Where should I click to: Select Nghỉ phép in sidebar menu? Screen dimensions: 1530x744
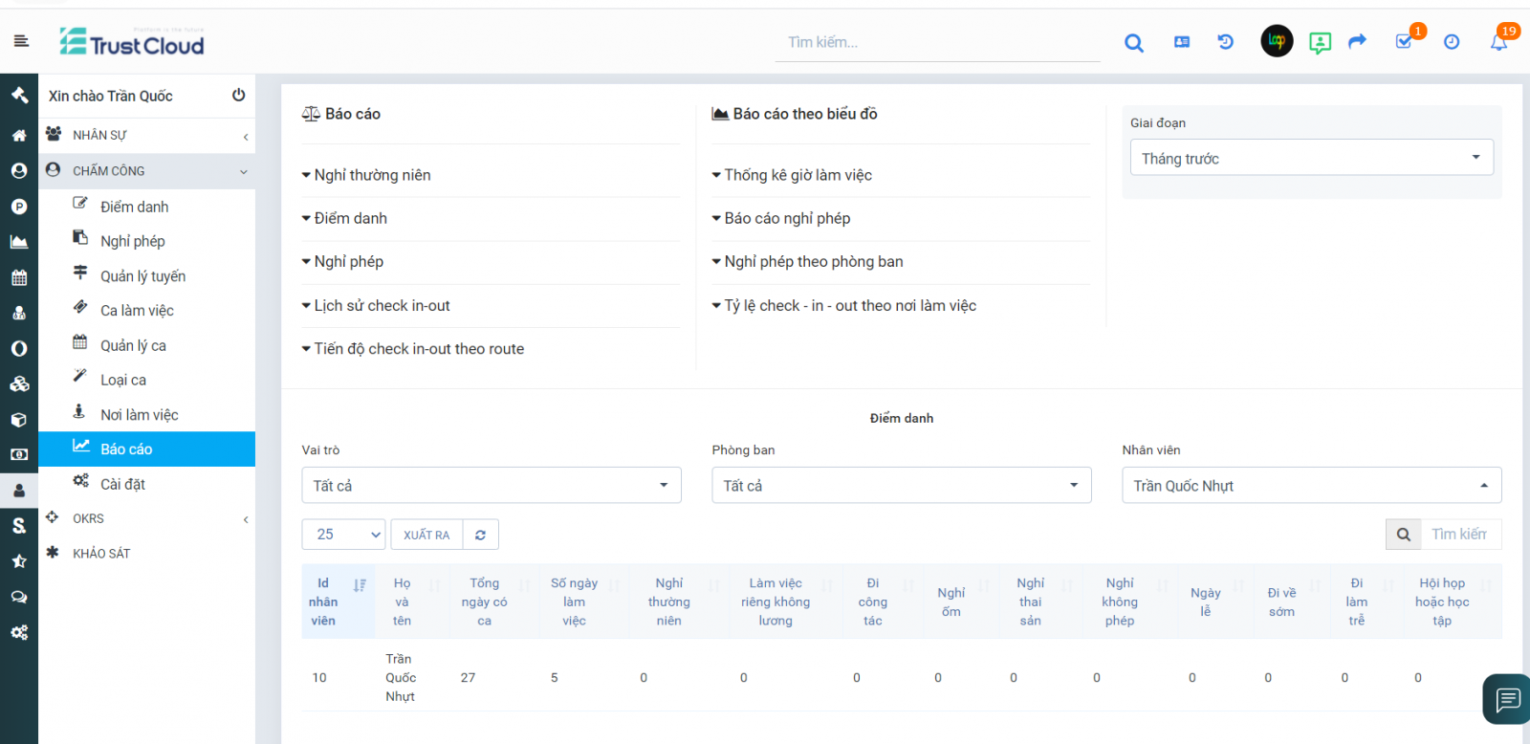tap(132, 241)
